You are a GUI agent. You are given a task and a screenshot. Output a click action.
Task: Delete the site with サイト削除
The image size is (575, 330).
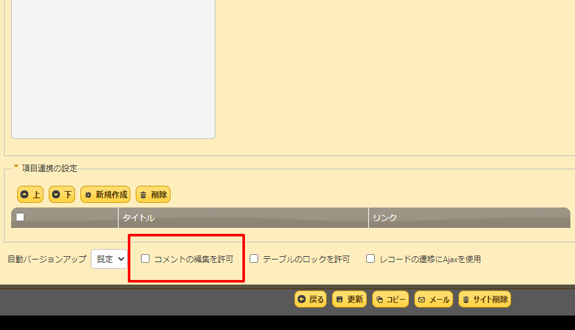coord(484,299)
